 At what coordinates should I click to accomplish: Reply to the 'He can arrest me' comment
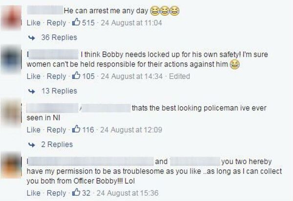56,22
